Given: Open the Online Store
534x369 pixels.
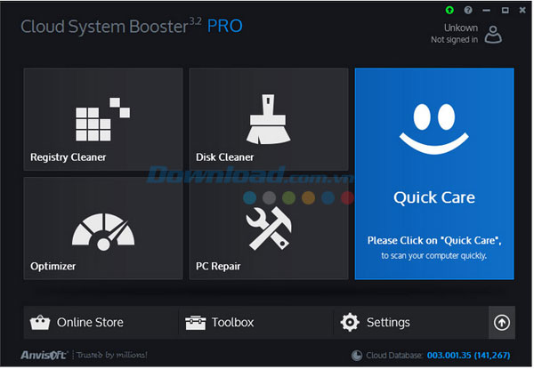Looking at the screenshot, I should 101,323.
